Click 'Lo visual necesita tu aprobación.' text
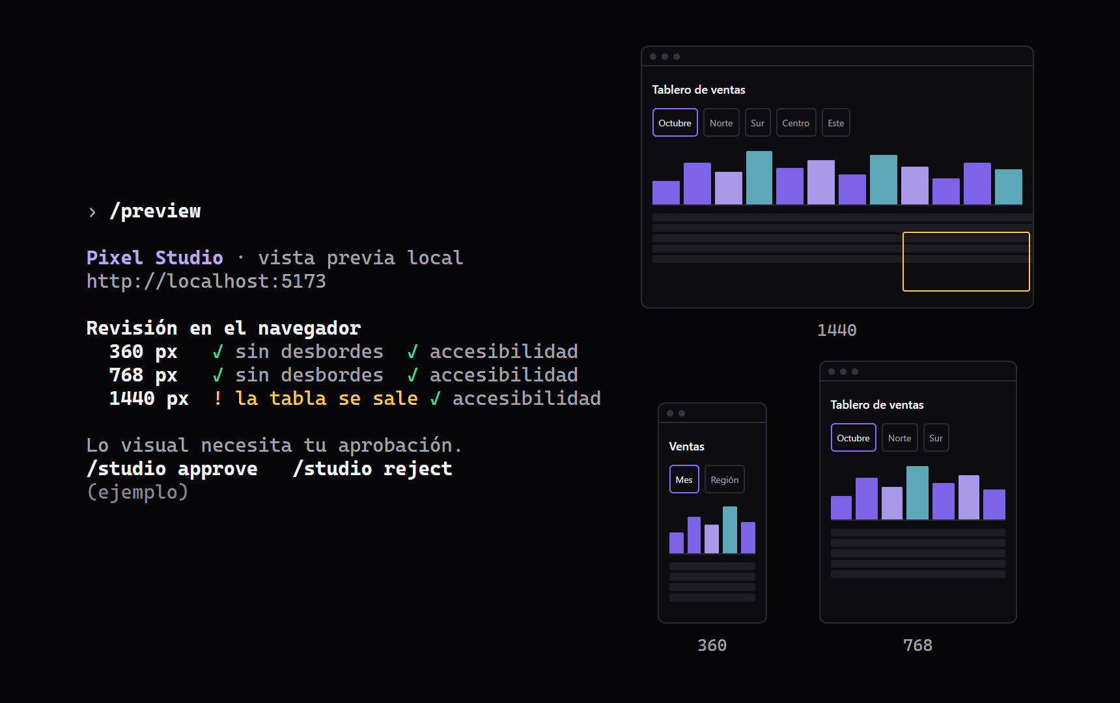The height and width of the screenshot is (703, 1120). click(x=274, y=445)
